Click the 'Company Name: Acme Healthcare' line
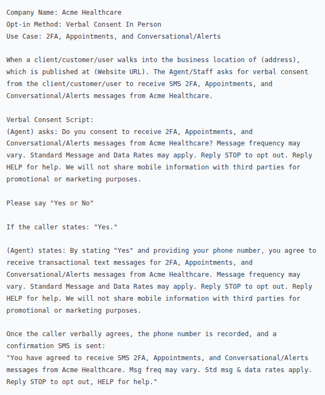The image size is (325, 395). tap(64, 13)
